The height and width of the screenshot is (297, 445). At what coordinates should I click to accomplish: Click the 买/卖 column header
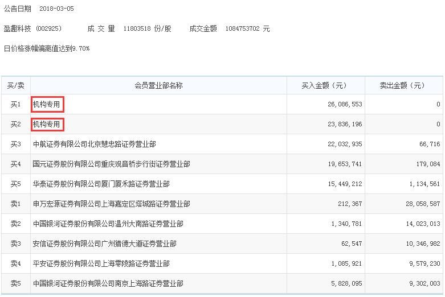pyautogui.click(x=15, y=85)
